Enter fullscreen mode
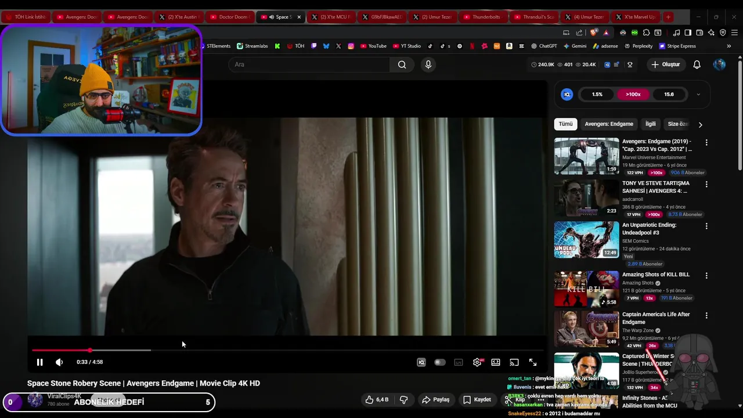This screenshot has height=418, width=743. [x=533, y=362]
